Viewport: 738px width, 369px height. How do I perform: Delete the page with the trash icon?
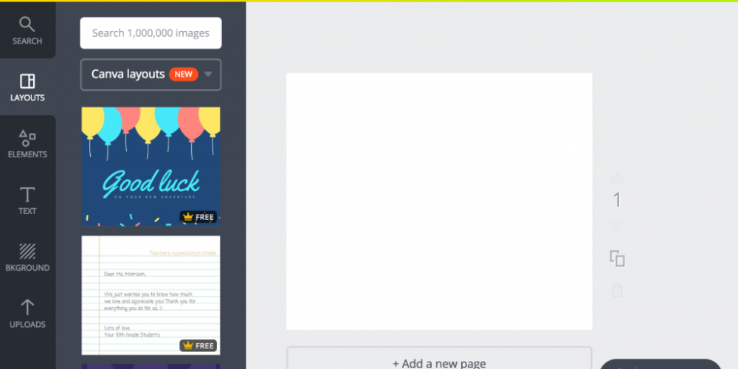(617, 291)
